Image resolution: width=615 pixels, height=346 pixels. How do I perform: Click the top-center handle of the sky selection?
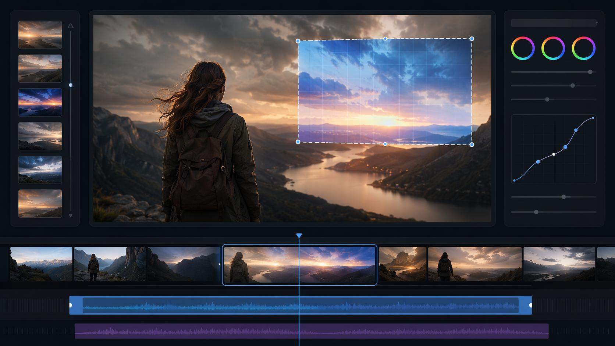click(x=385, y=39)
